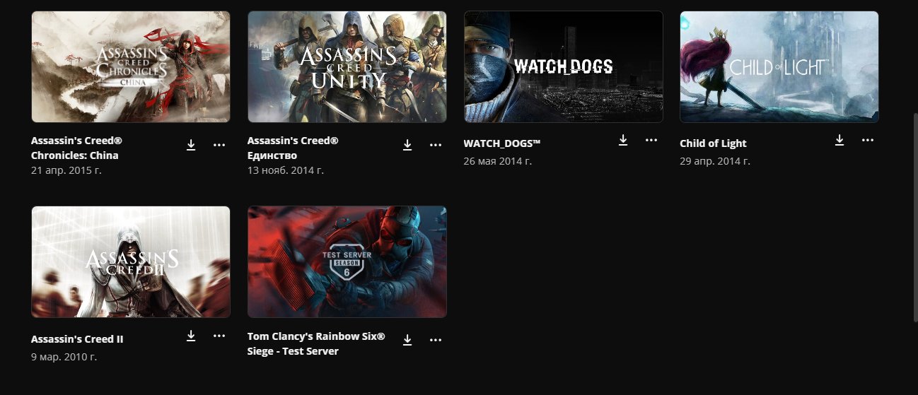Click the Rainbow Six Test Server thumbnail
918x395 pixels.
(347, 262)
